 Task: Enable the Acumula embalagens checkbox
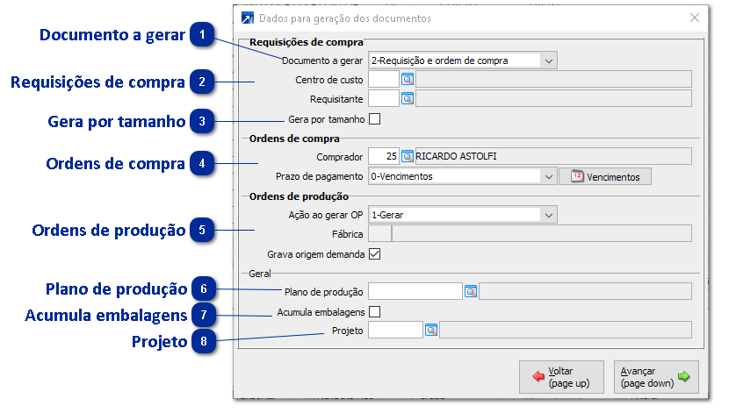[375, 312]
